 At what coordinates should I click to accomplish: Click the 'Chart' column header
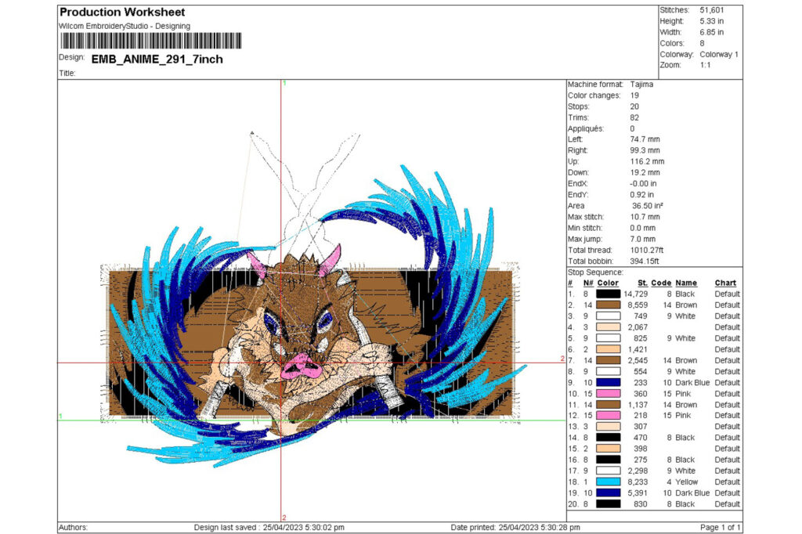click(725, 283)
